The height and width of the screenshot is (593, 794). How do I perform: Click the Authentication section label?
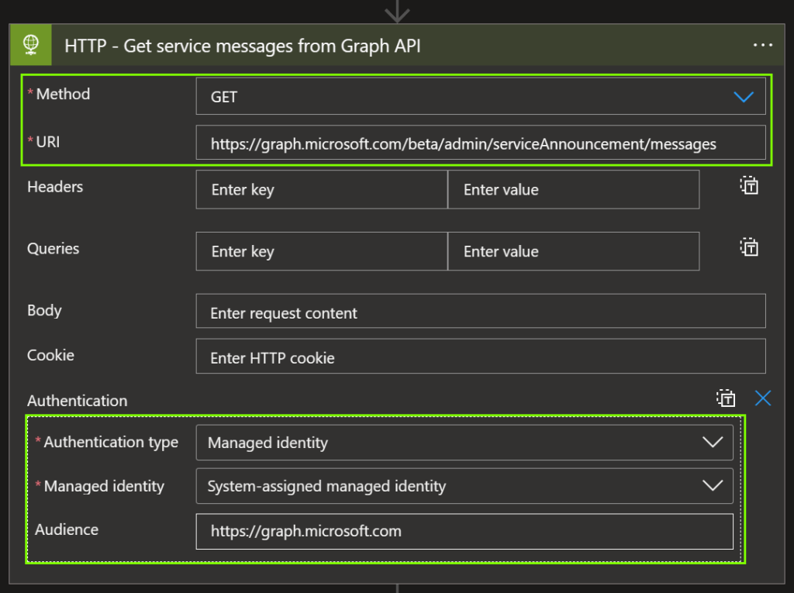tap(78, 401)
